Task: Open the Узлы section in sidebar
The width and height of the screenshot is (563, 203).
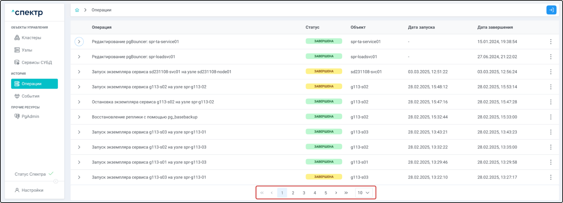Action: point(27,50)
